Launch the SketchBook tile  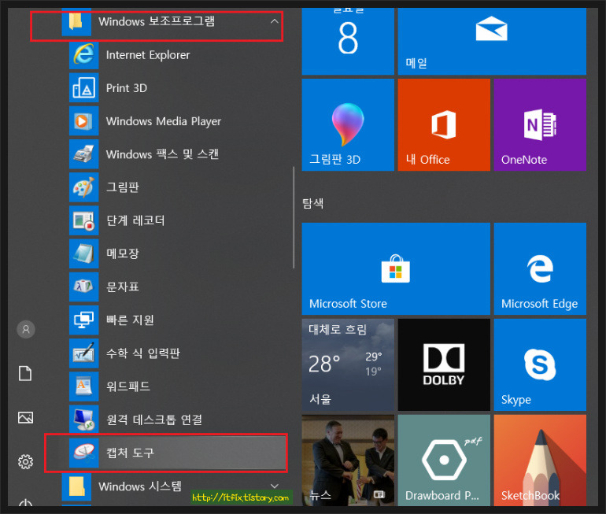click(x=540, y=460)
